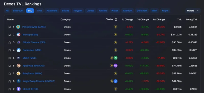Bookmark StrikeX (STRX) row
Image resolution: width=204 pixels, height=93 pixels.
9,89
